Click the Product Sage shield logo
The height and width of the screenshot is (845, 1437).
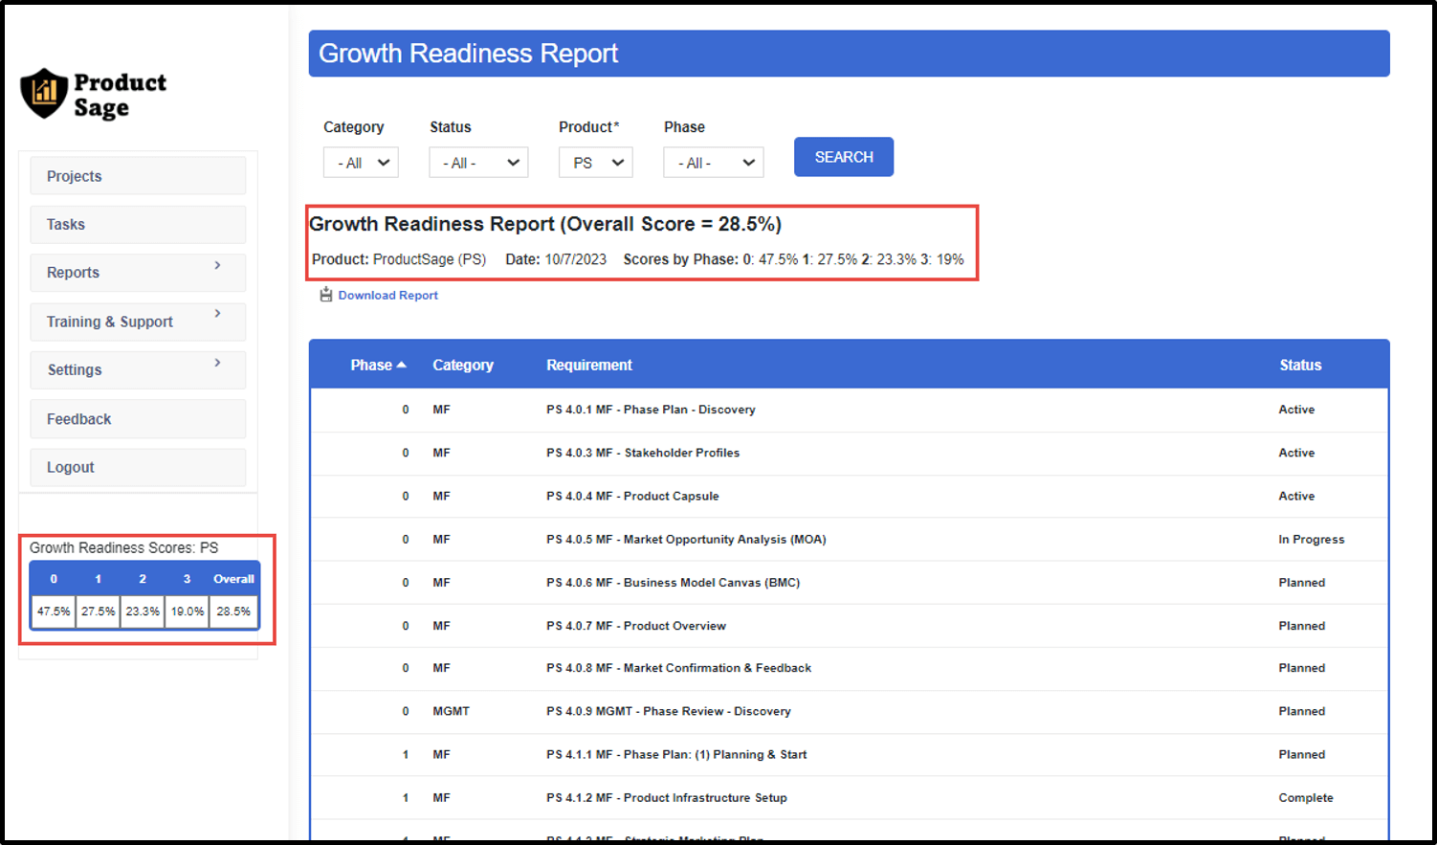point(44,93)
